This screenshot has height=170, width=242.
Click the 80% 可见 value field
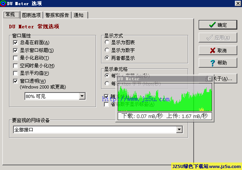pos(52,96)
